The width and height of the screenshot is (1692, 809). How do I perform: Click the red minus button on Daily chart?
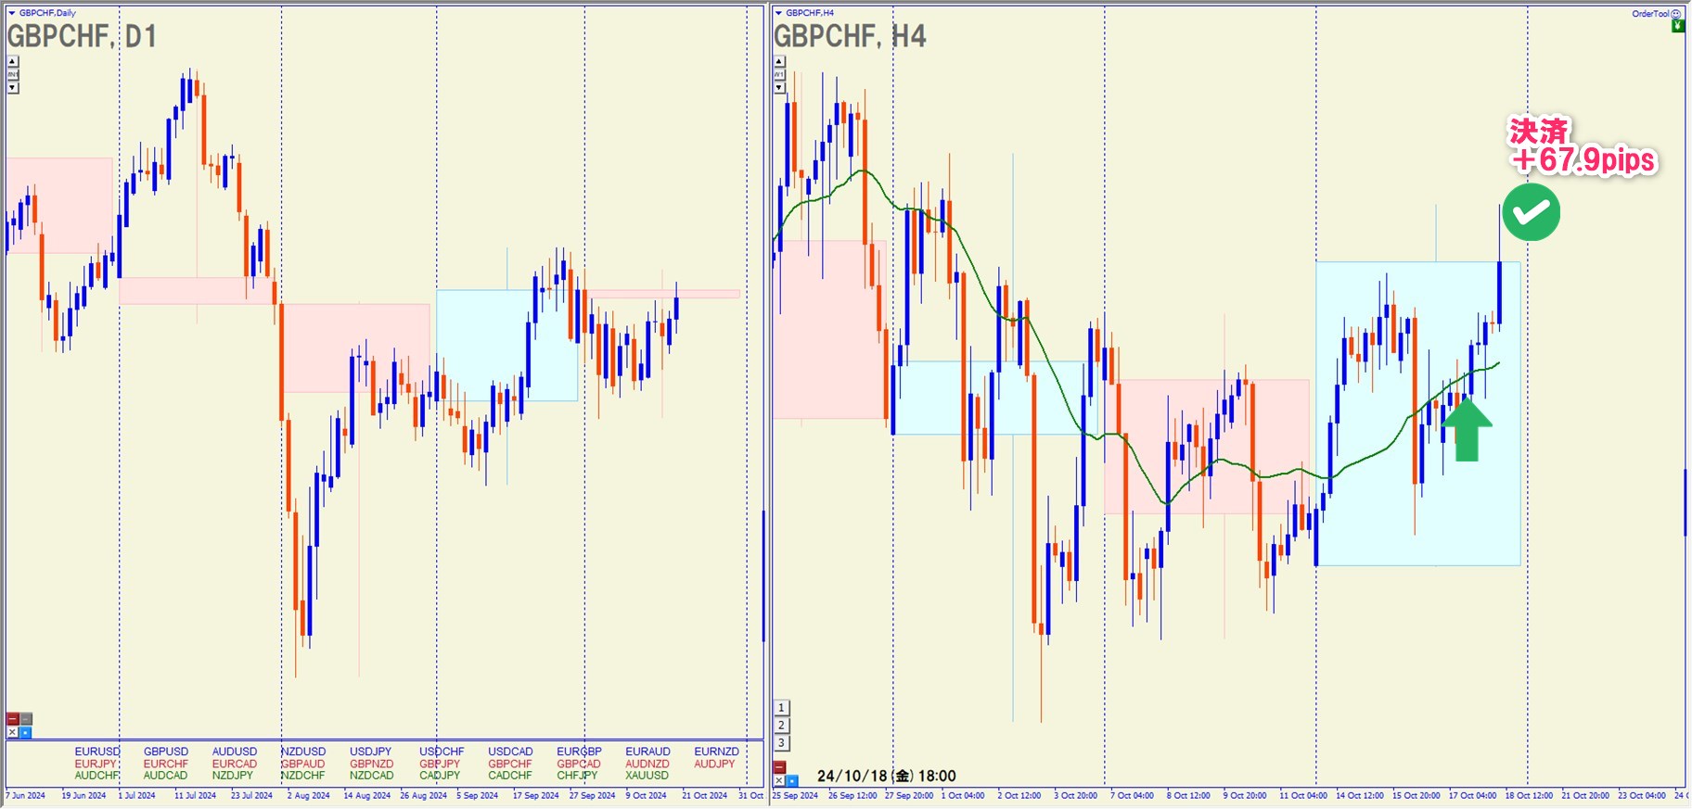[13, 719]
